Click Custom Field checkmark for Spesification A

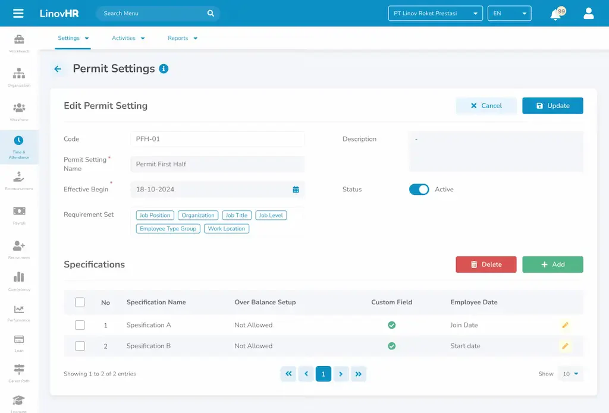[391, 325]
